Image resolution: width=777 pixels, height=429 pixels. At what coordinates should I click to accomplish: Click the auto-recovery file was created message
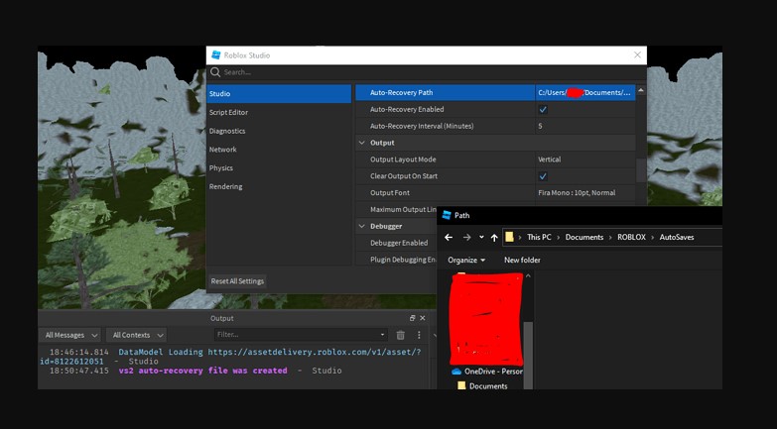click(x=202, y=371)
